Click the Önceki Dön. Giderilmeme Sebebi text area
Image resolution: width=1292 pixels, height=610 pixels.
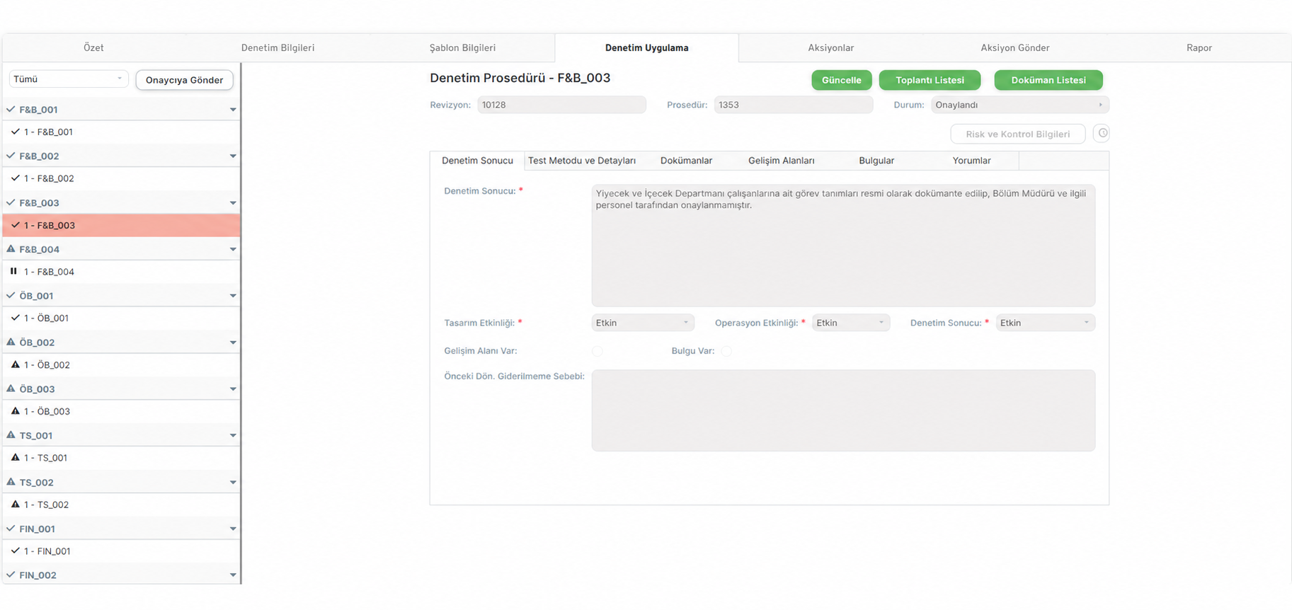coord(843,410)
